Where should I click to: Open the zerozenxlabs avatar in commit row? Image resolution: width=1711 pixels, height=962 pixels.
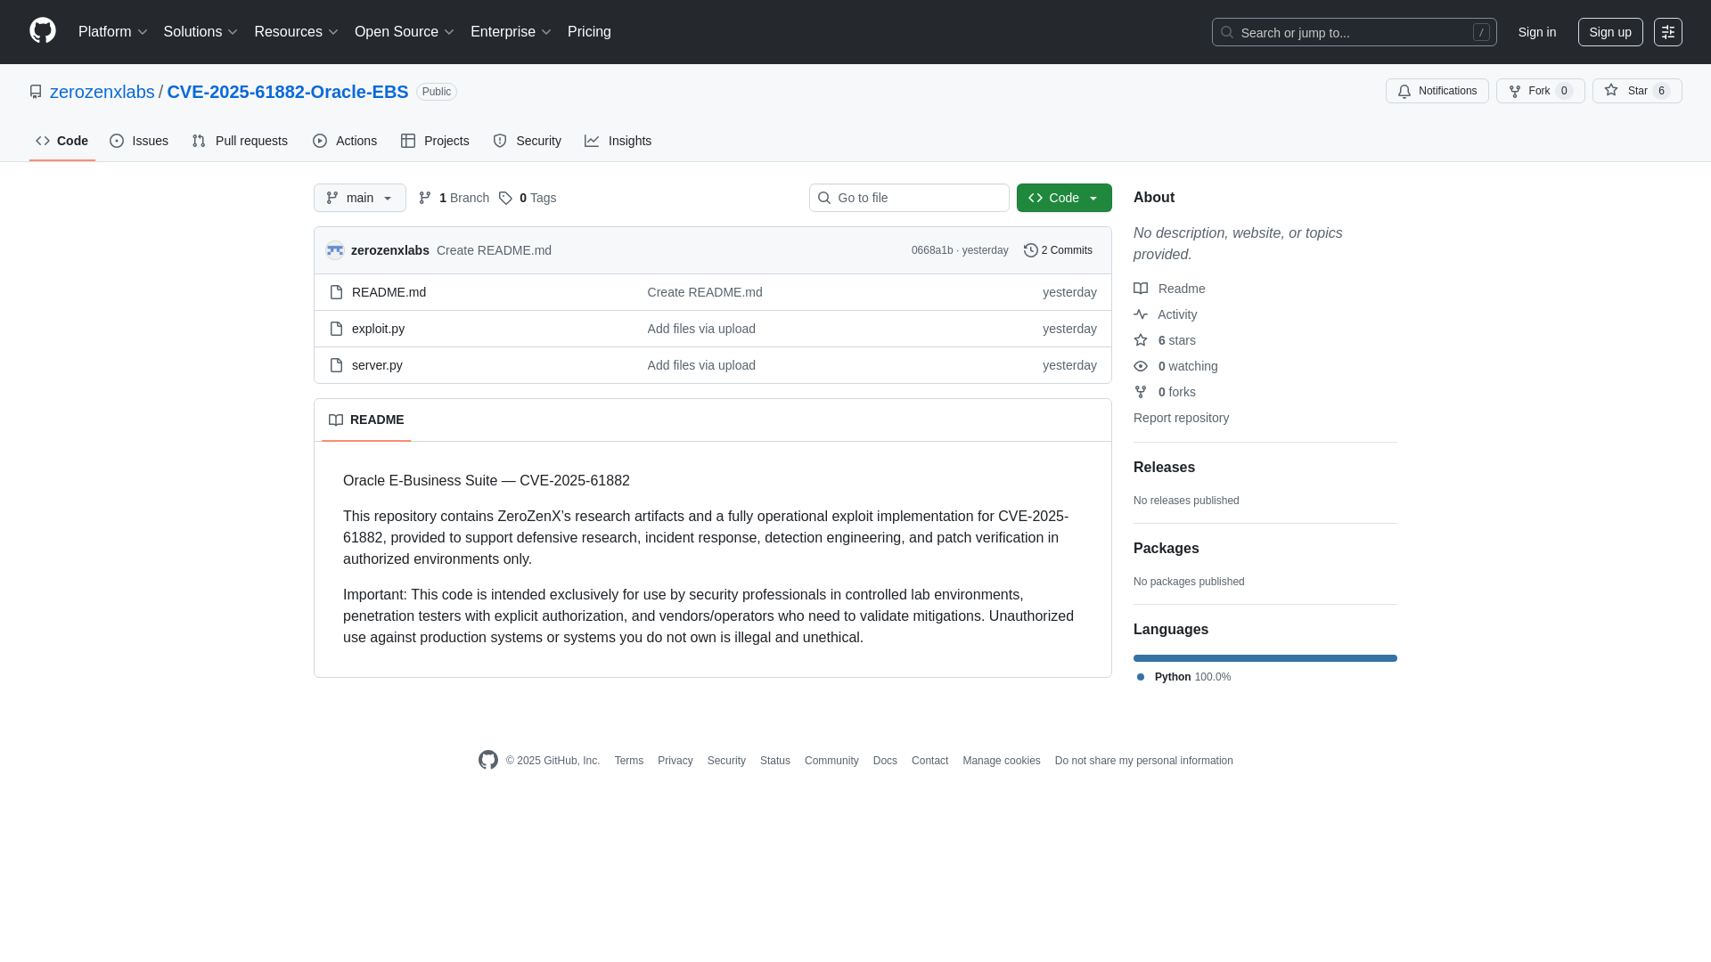click(335, 250)
